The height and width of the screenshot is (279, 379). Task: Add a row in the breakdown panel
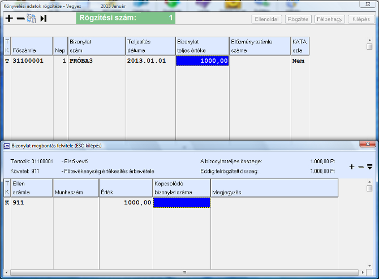click(352, 167)
